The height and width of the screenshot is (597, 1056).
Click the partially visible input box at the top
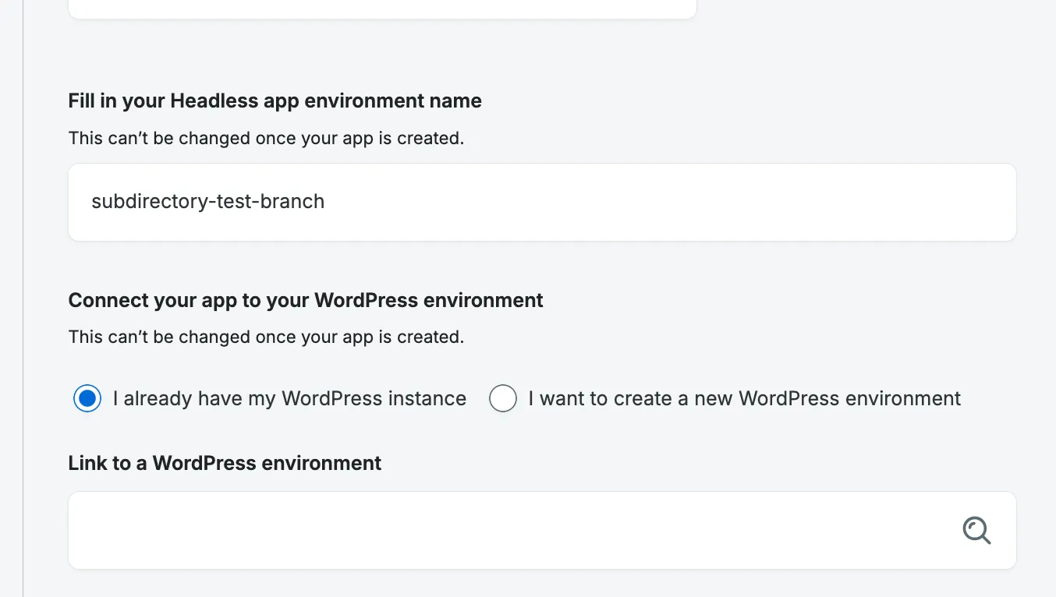tap(382, 9)
